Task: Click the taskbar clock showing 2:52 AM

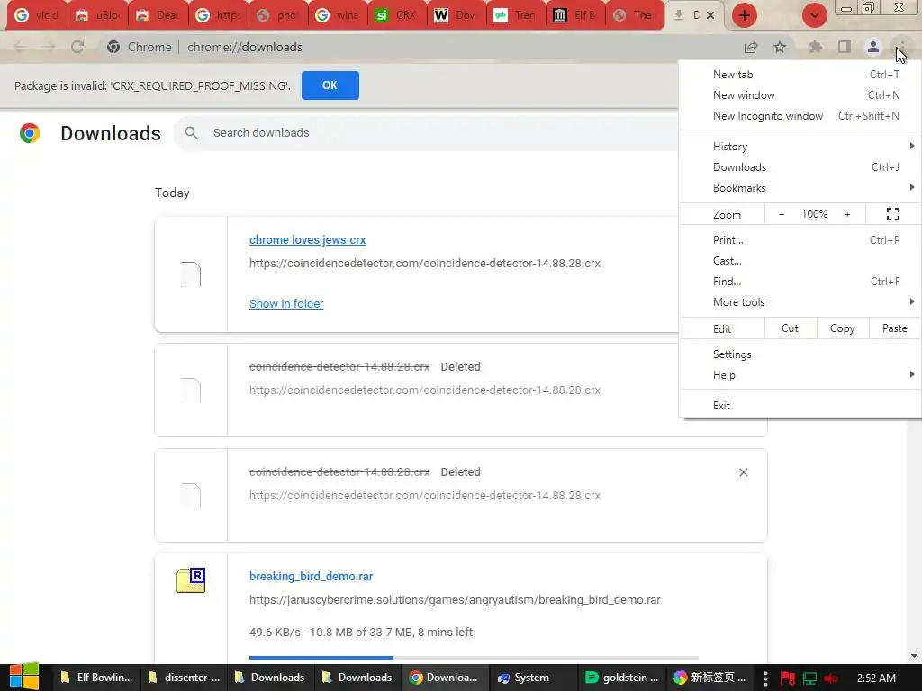Action: [876, 678]
